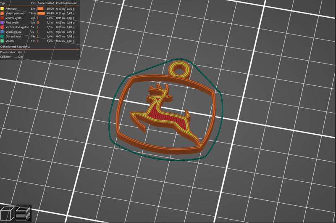Switch to the sliced layers preview icon

[x=23, y=213]
